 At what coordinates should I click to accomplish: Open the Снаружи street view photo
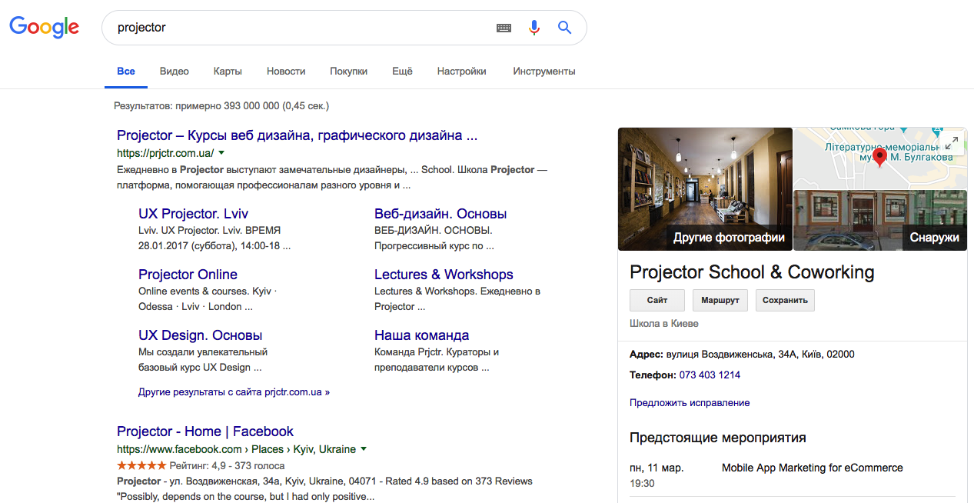tap(880, 221)
